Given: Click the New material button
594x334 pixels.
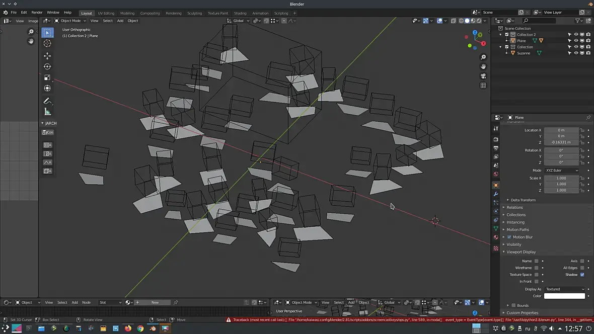Looking at the screenshot, I should pos(155,302).
